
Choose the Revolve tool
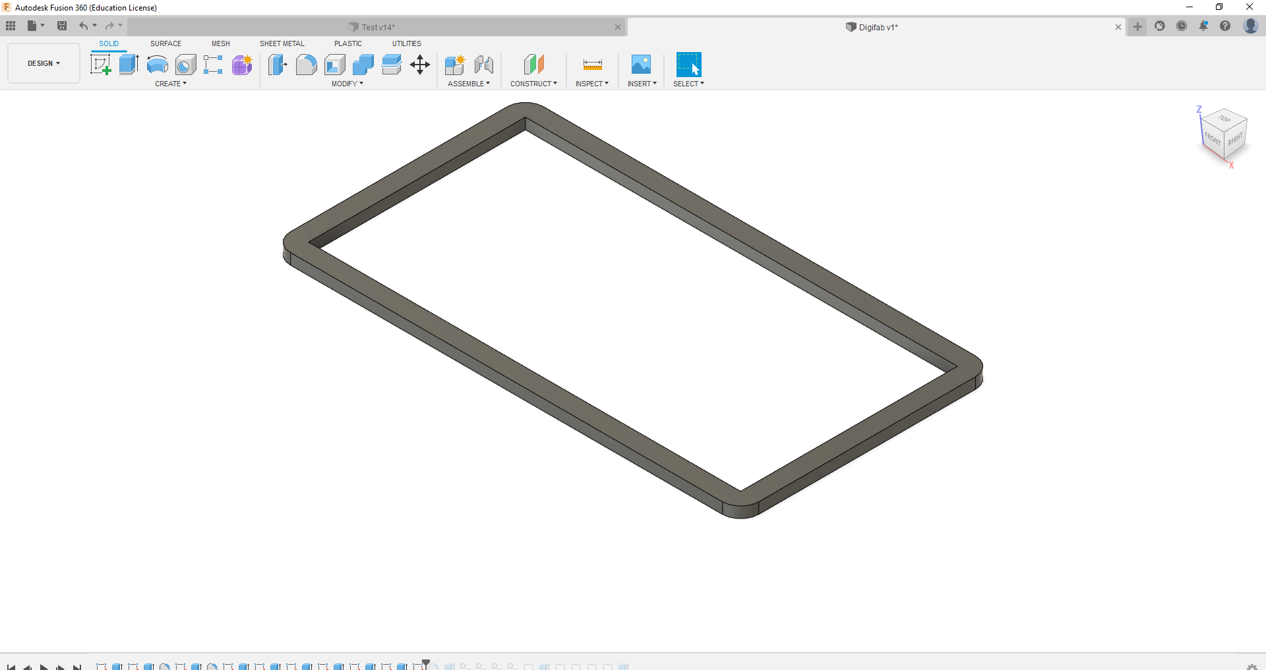[x=158, y=65]
